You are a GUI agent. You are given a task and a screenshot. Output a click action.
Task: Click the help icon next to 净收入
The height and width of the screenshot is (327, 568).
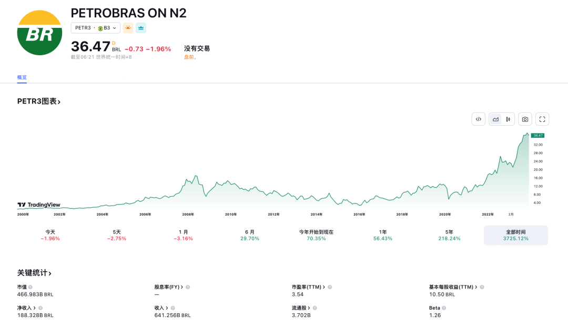[x=40, y=308]
